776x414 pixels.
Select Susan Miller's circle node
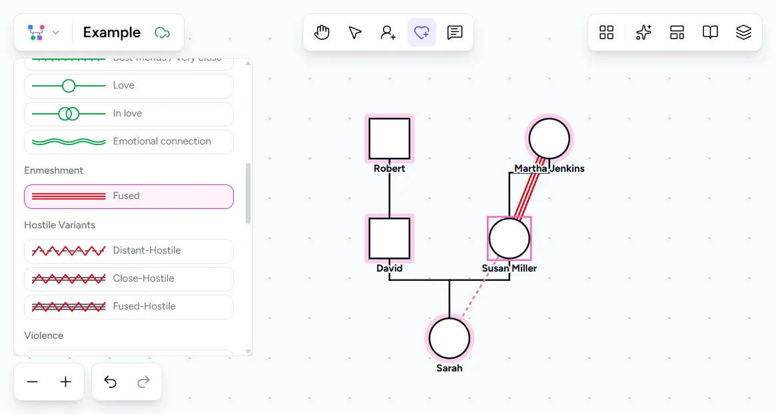point(510,238)
